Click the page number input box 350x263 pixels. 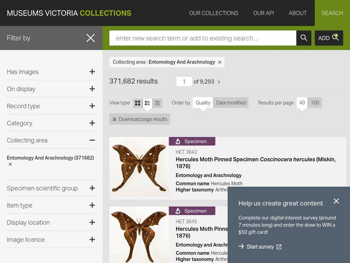coord(184,82)
